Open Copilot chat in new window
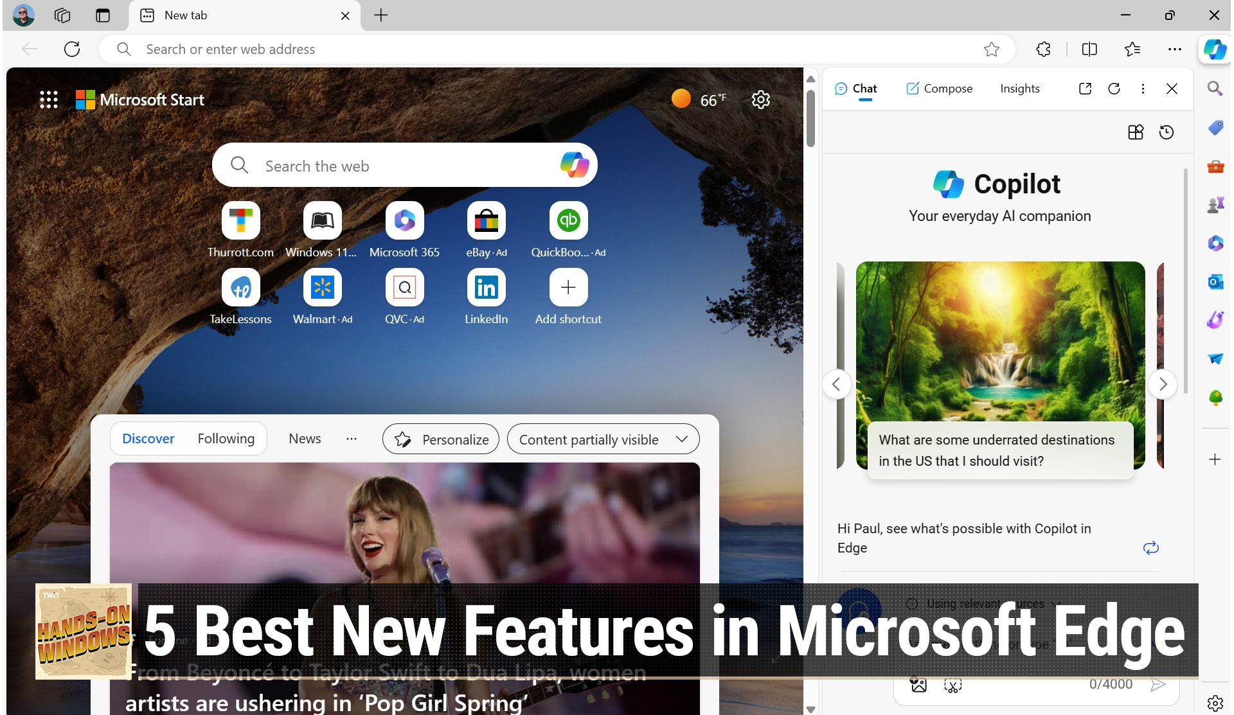 [x=1085, y=89]
